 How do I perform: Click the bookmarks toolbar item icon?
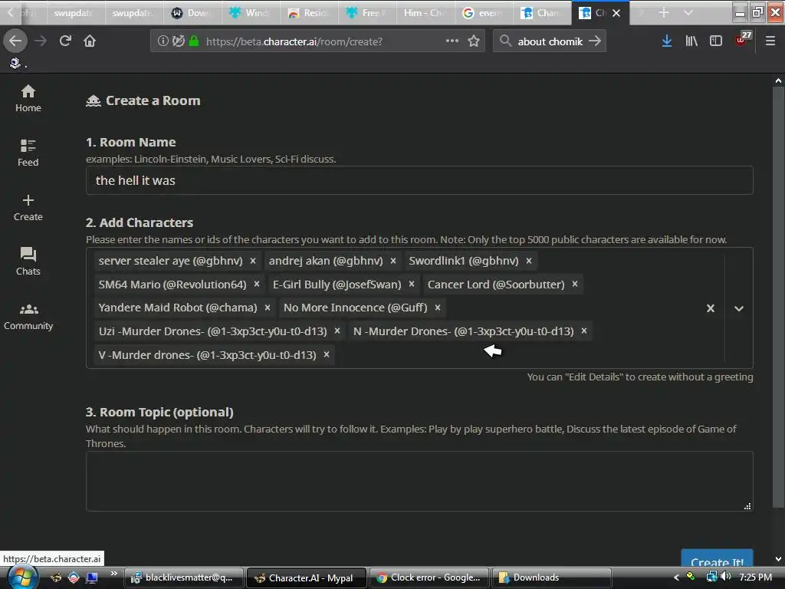pos(15,63)
